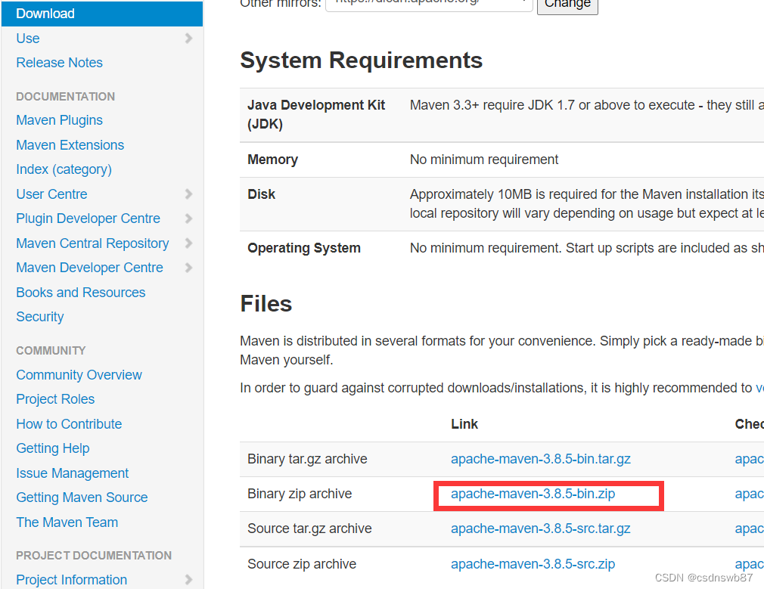Download apache-maven-3.8.5-src.tar.gz
The height and width of the screenshot is (589, 764).
(x=541, y=529)
